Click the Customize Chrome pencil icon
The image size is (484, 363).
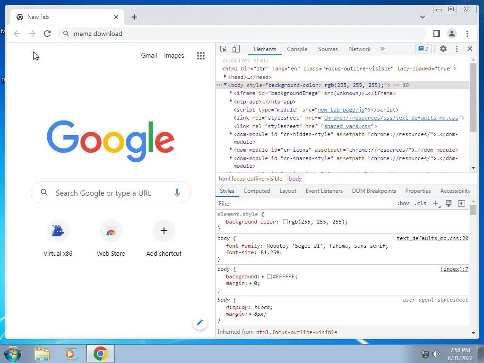[200, 322]
